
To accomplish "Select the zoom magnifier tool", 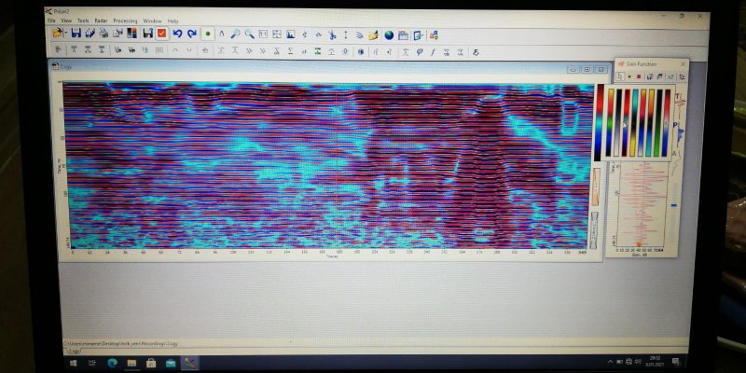I will (x=236, y=35).
